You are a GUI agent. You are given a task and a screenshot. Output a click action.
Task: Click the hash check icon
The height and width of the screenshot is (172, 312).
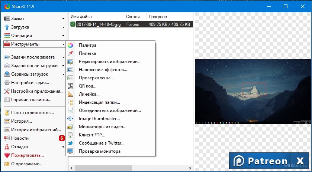pyautogui.click(x=70, y=78)
